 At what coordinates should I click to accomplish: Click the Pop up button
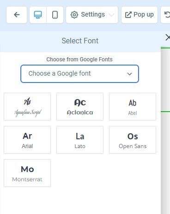click(x=140, y=15)
